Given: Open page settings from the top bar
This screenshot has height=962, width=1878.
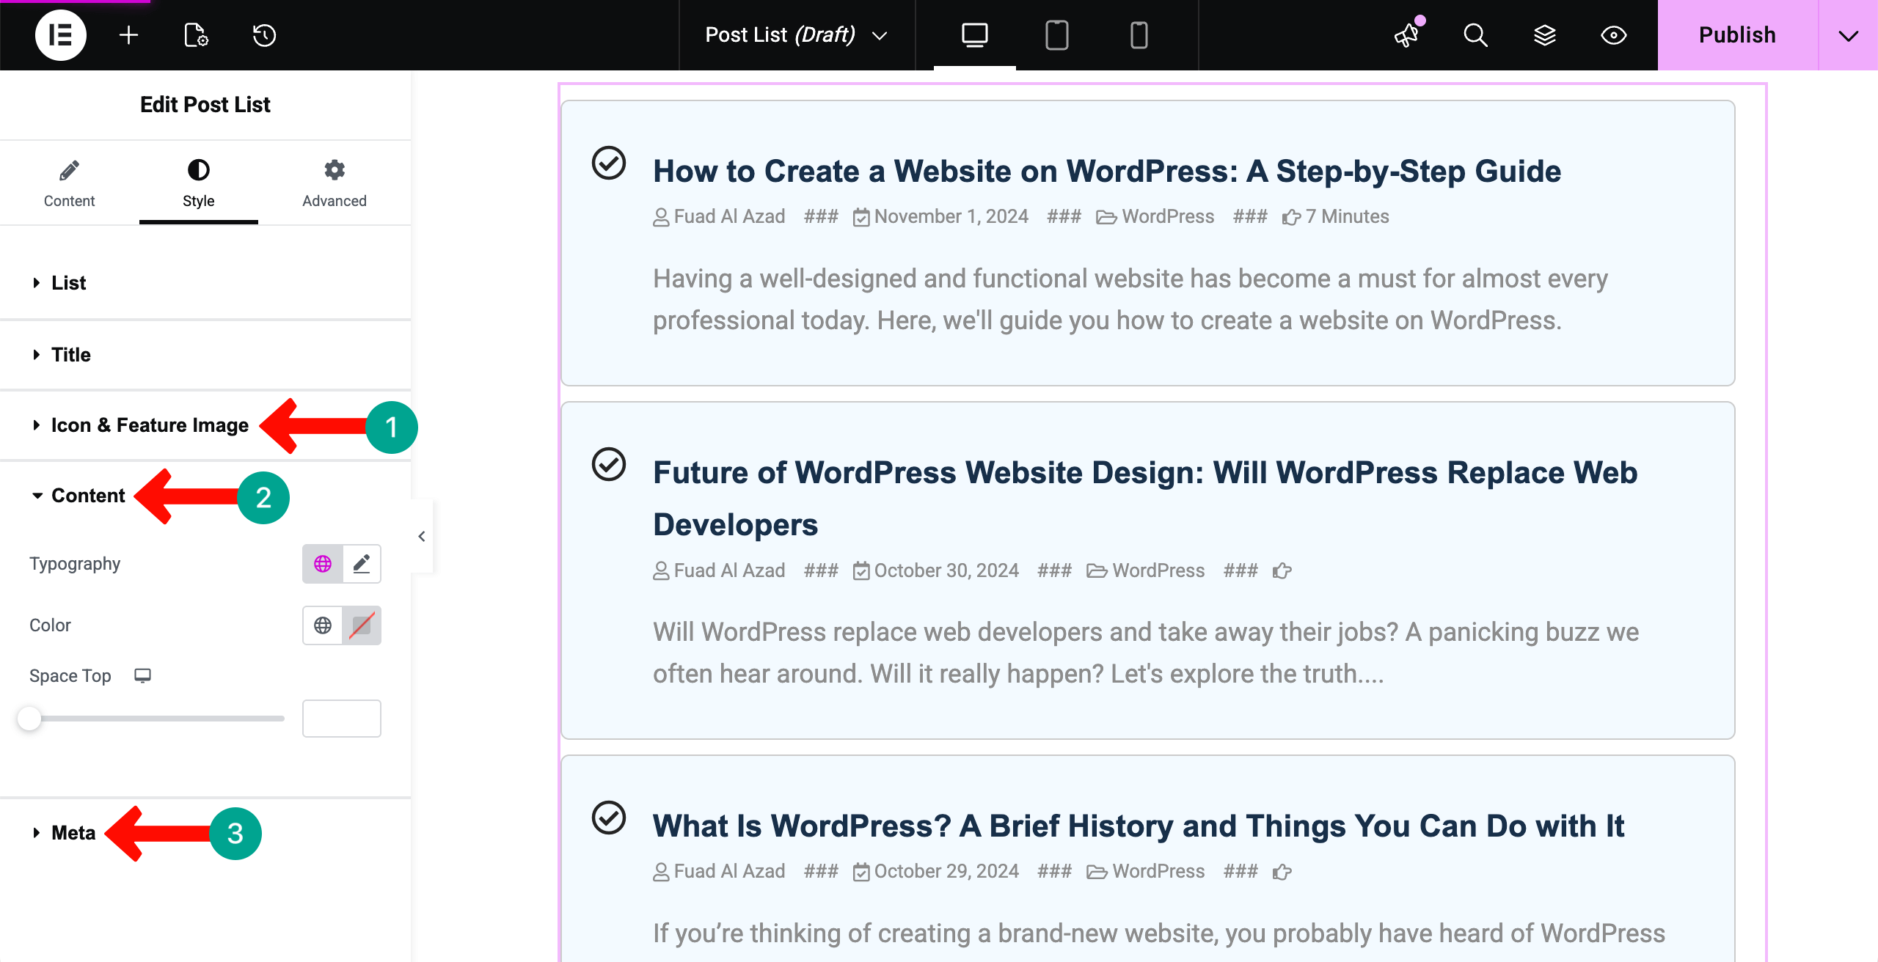Looking at the screenshot, I should click(195, 34).
